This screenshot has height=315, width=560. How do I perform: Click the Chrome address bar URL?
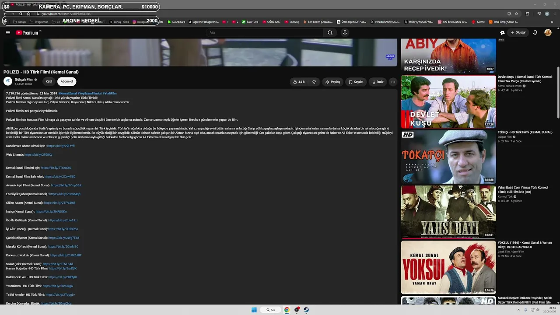point(67,14)
